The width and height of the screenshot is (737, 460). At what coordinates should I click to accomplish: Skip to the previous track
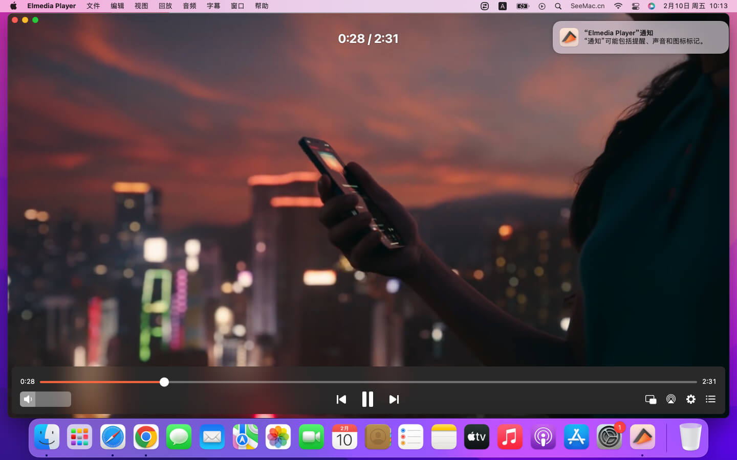tap(341, 399)
